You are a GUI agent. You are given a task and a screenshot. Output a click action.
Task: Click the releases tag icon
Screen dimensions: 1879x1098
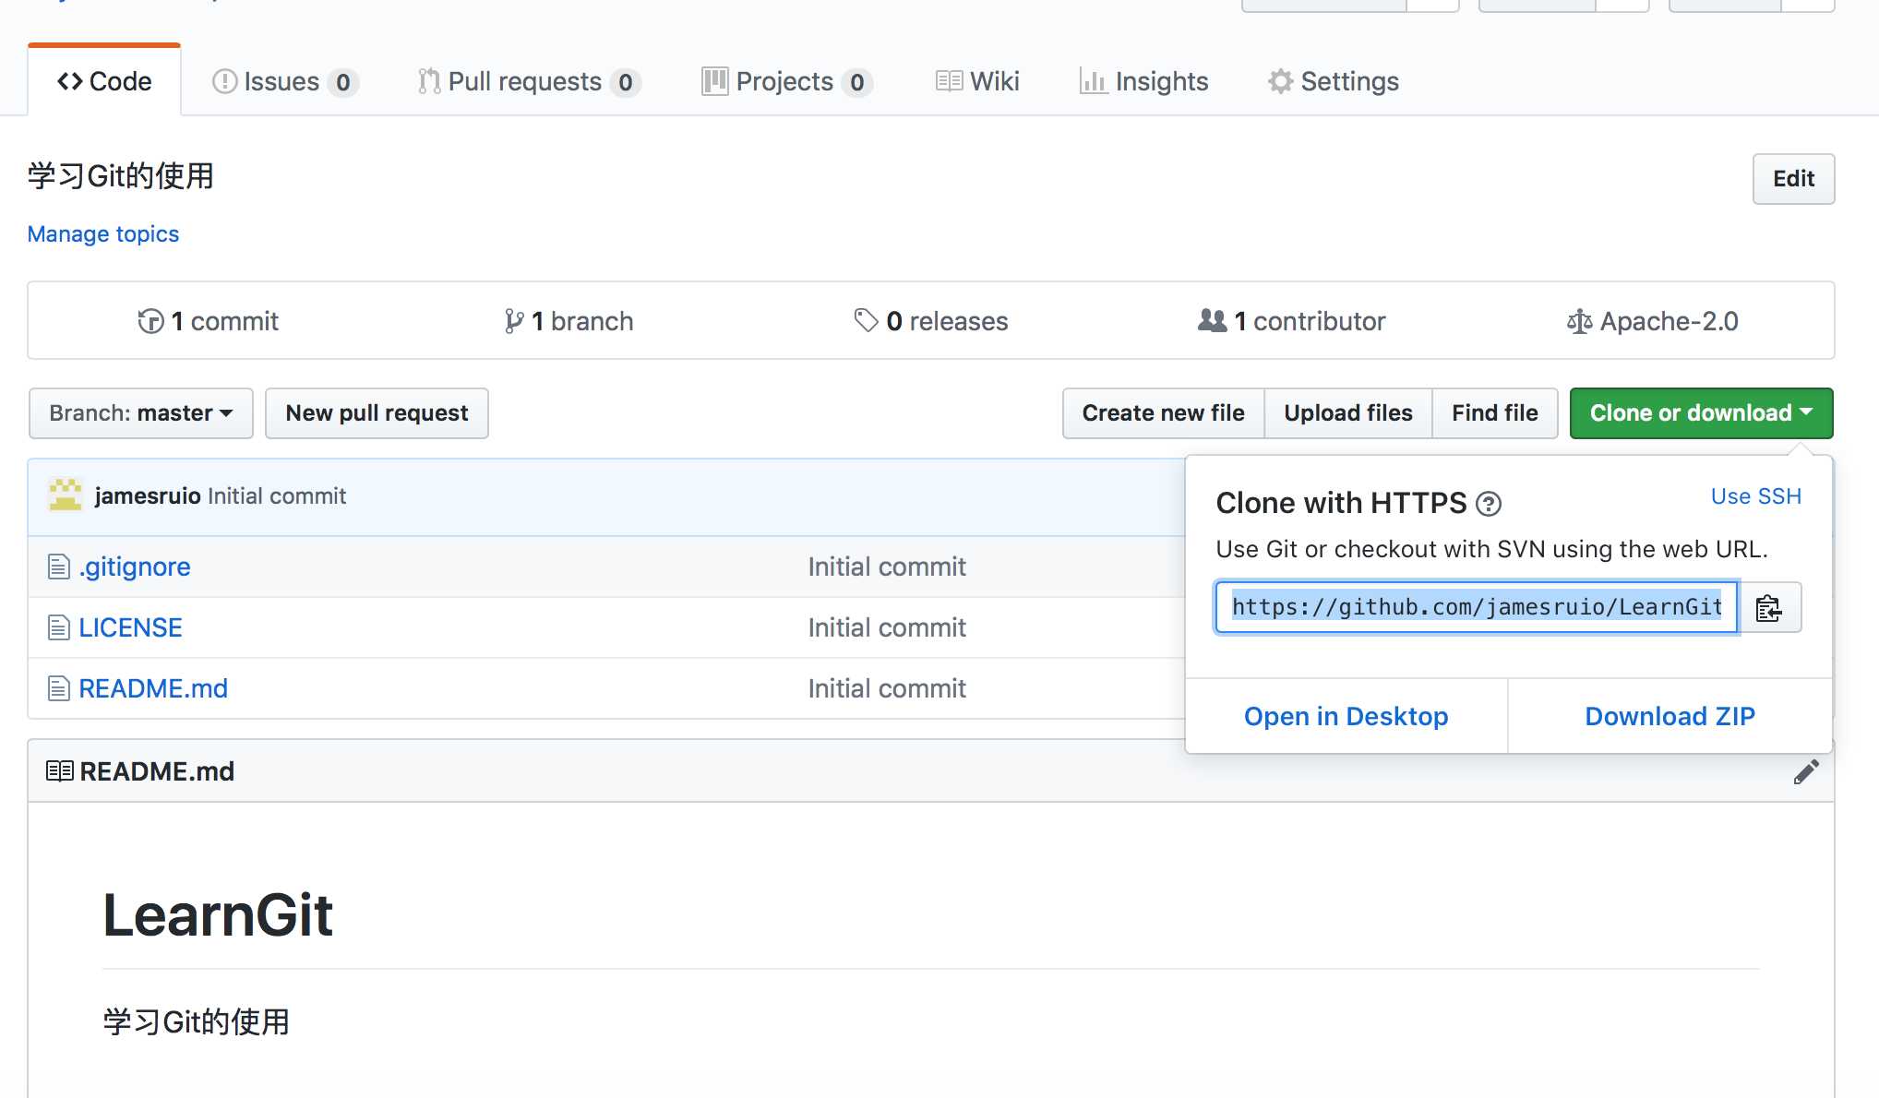[866, 320]
